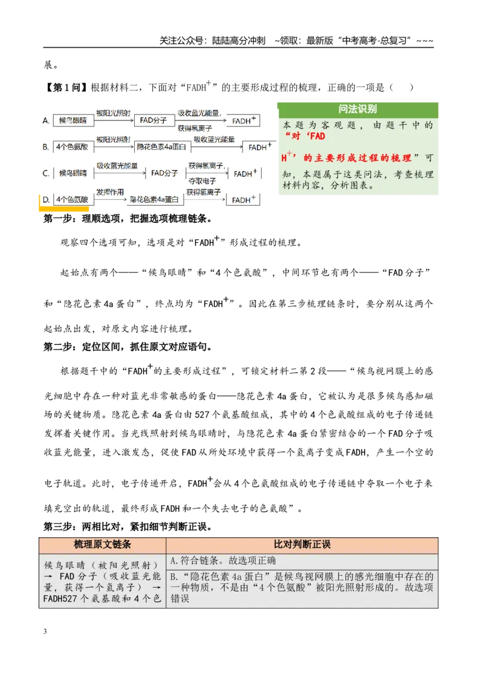Click the table cell beginning "候鸟眼睛（被阳光照射）"
This screenshot has width=477, height=675.
tap(103, 581)
